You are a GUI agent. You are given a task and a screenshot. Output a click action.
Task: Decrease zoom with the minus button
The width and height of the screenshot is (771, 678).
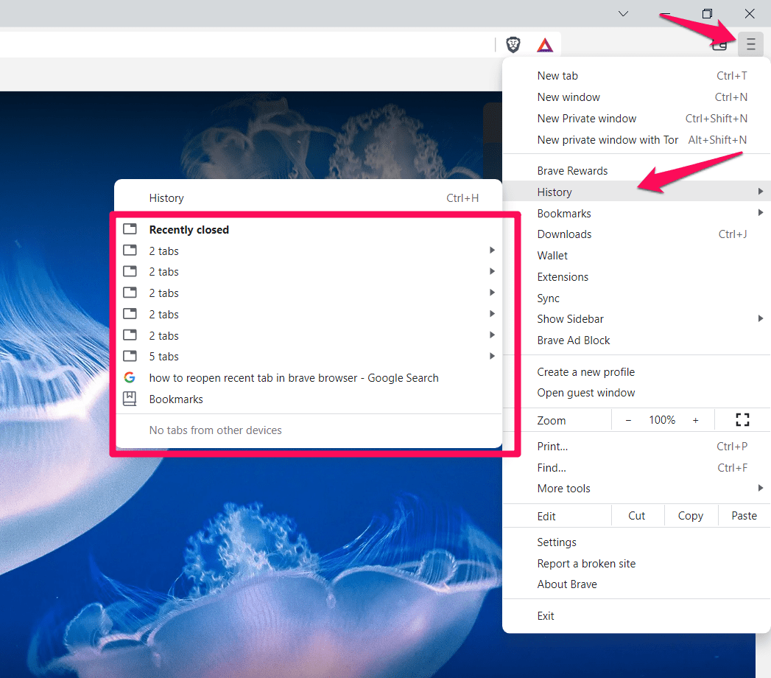(628, 420)
